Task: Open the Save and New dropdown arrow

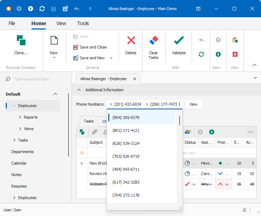Action: pyautogui.click(x=111, y=58)
